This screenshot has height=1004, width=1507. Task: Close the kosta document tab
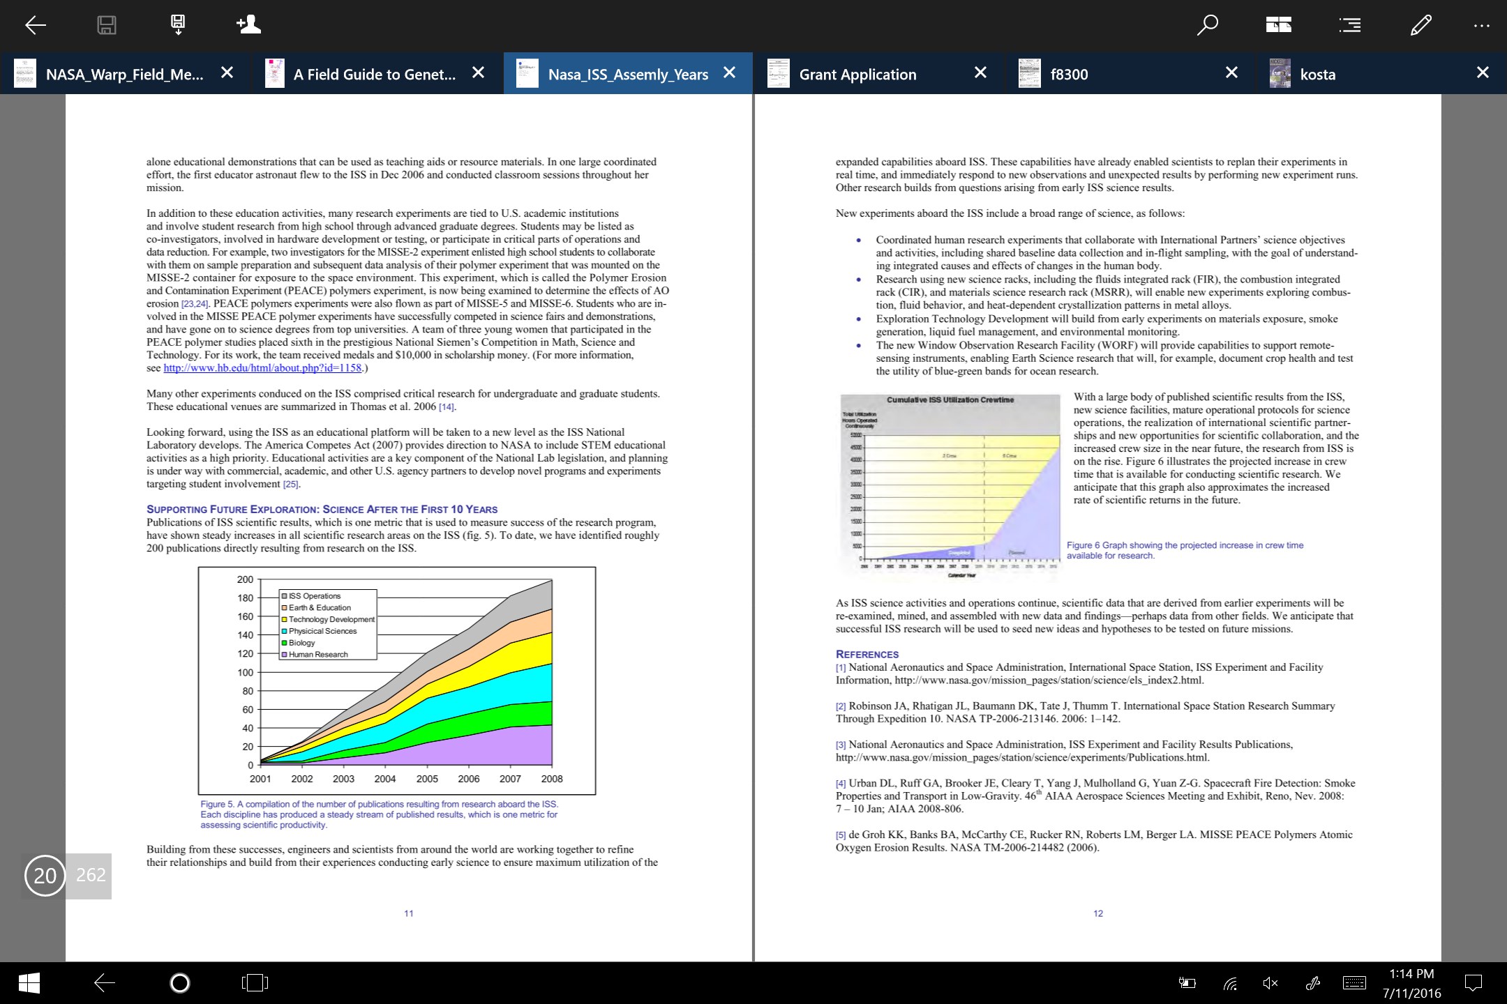tap(1485, 74)
